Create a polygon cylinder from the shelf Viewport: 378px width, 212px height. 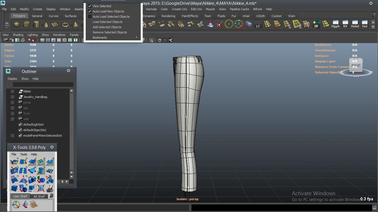tap(36, 25)
